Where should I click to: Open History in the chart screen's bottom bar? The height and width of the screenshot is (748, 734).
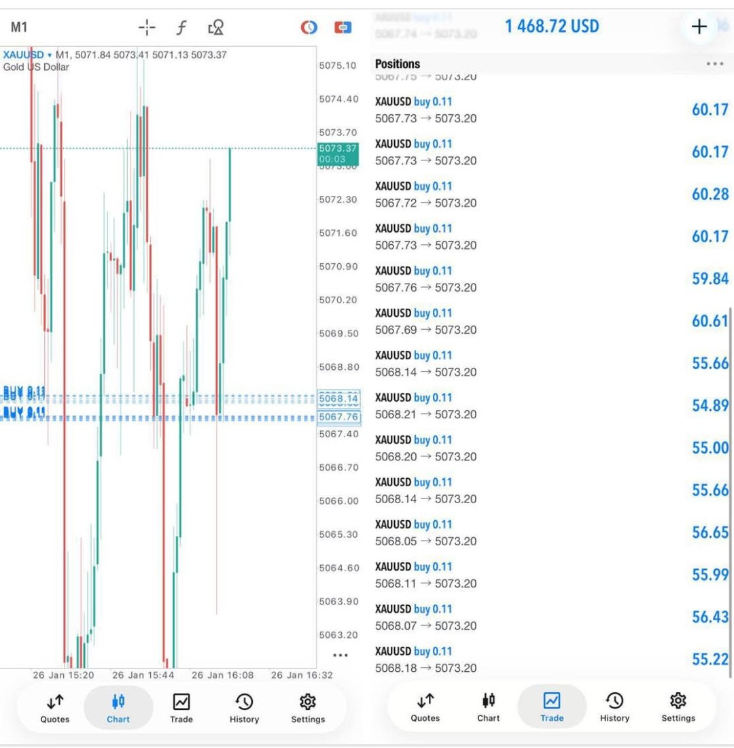244,709
